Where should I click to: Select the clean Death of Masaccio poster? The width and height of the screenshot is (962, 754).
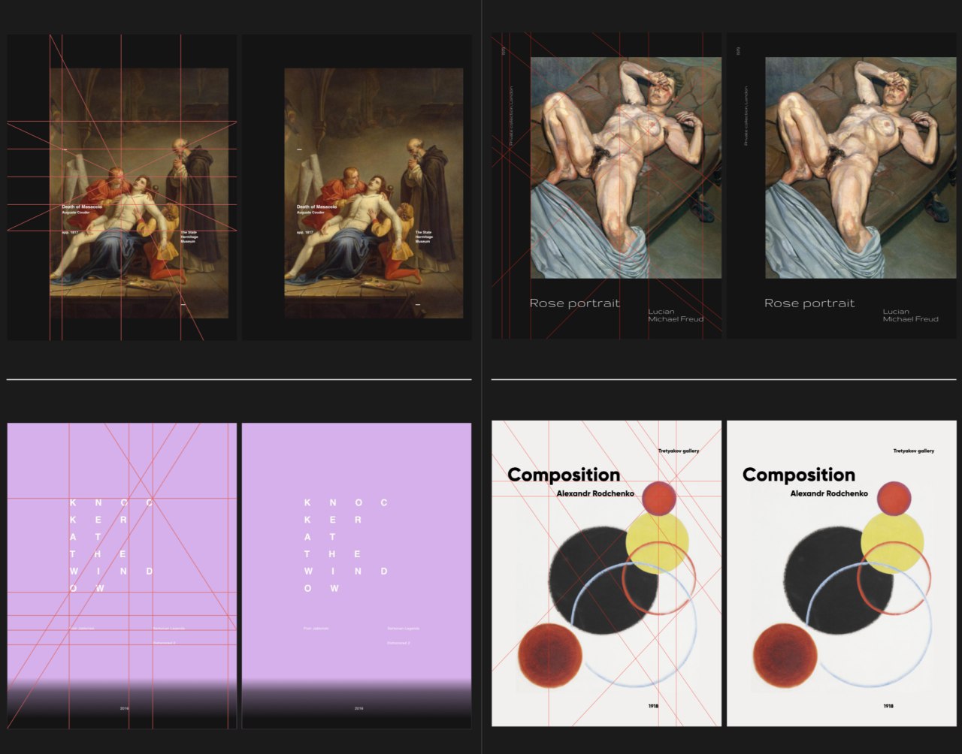pyautogui.click(x=357, y=187)
